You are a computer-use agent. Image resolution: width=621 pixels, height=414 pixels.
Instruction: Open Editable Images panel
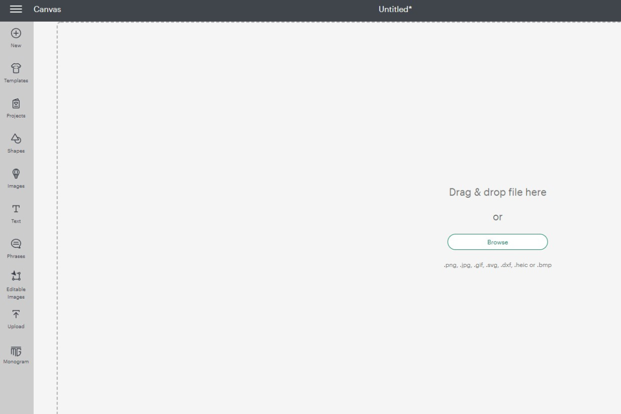[16, 286]
